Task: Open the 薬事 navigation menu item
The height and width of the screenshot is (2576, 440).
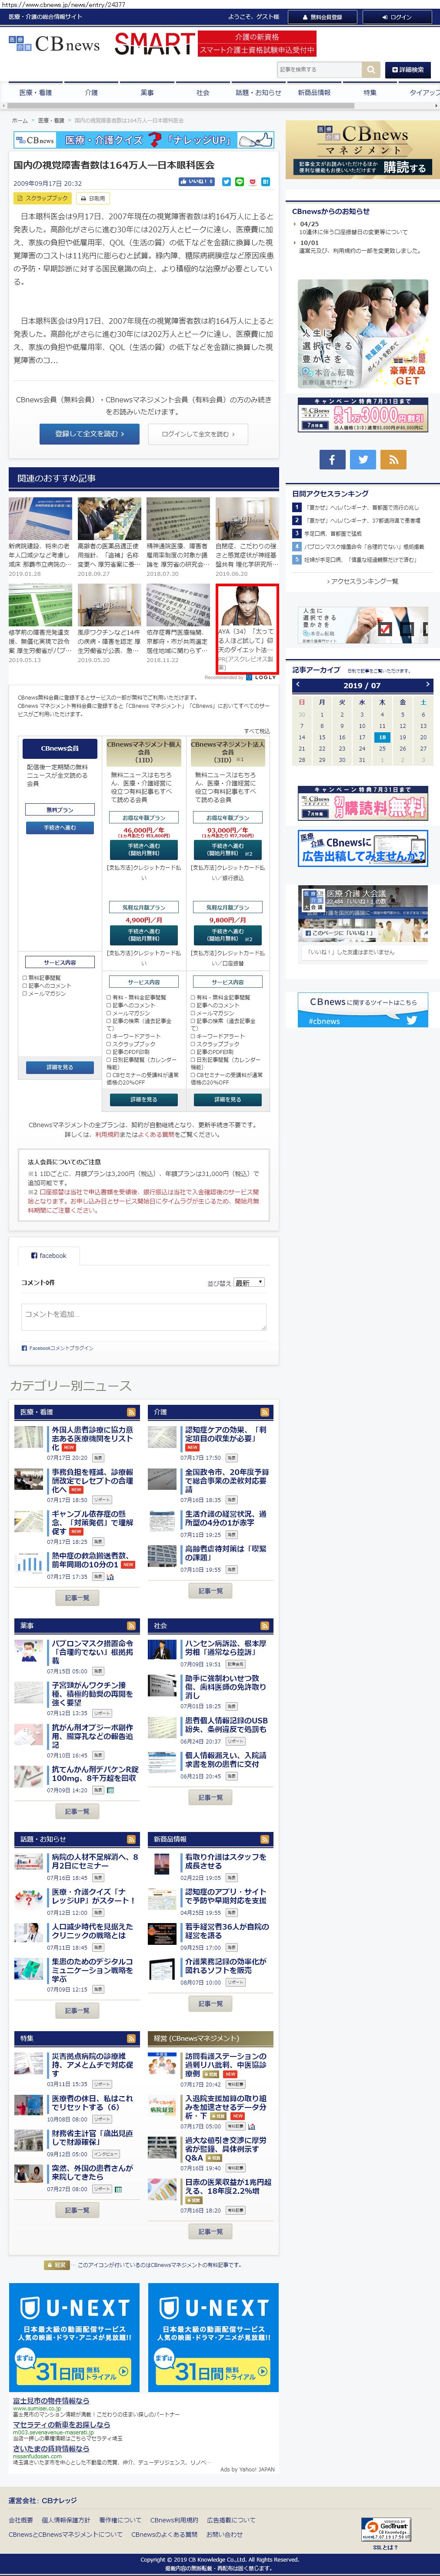Action: click(147, 93)
